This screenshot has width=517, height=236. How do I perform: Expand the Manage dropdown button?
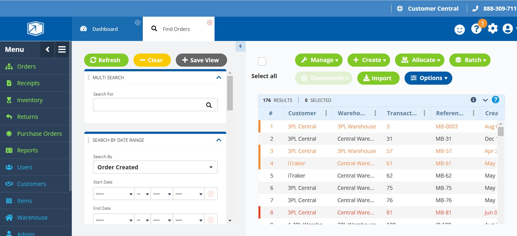[319, 60]
